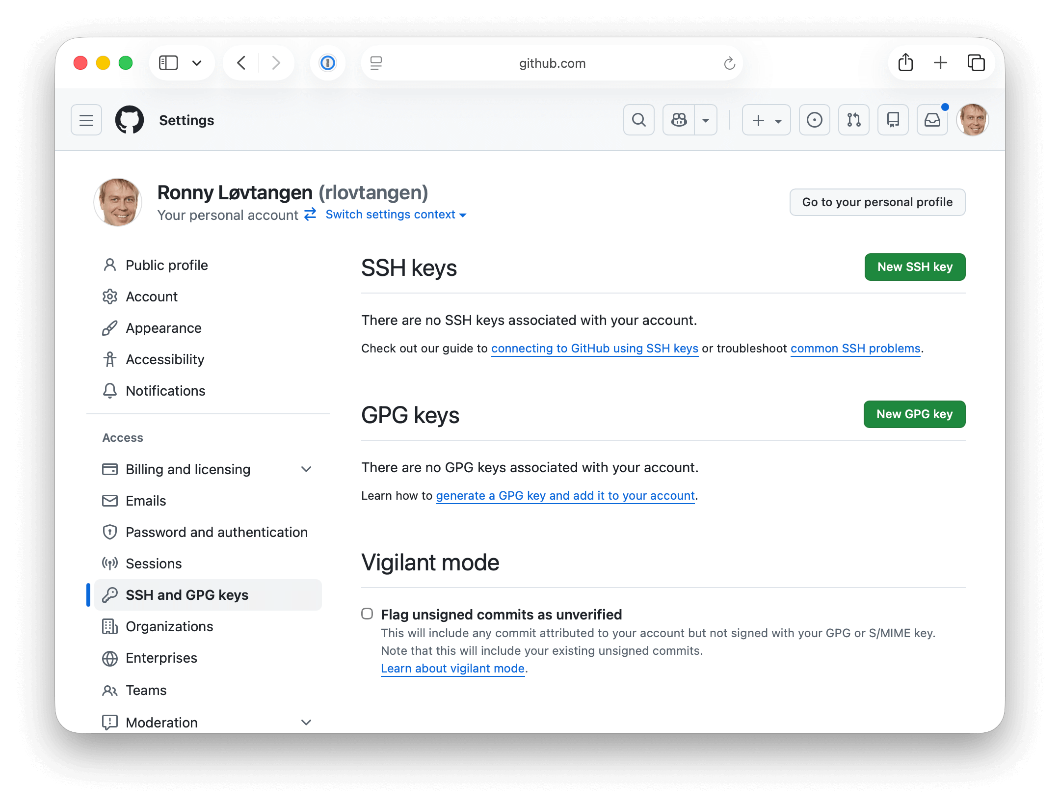The image size is (1060, 806).
Task: Open Switch settings context dropdown
Action: point(396,215)
